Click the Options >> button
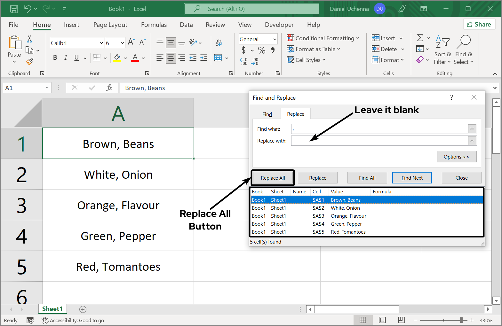 (x=456, y=157)
